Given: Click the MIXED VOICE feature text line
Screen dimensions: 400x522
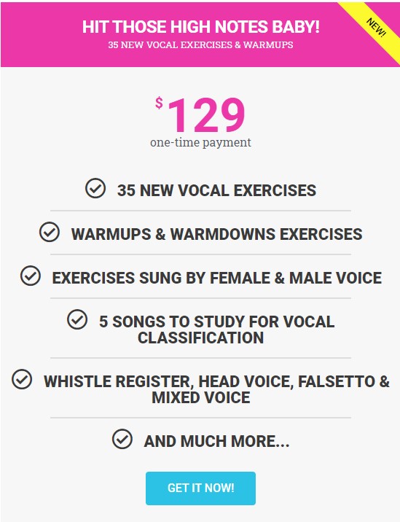Looking at the screenshot, I should (x=201, y=397).
